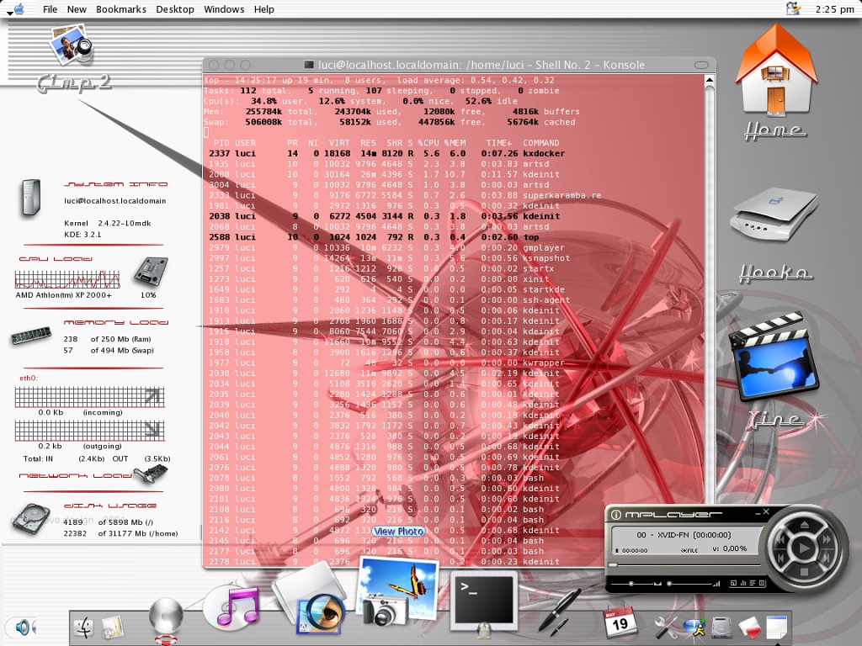Image resolution: width=862 pixels, height=646 pixels.
Task: Fast forward in MPlayer
Action: point(827,539)
